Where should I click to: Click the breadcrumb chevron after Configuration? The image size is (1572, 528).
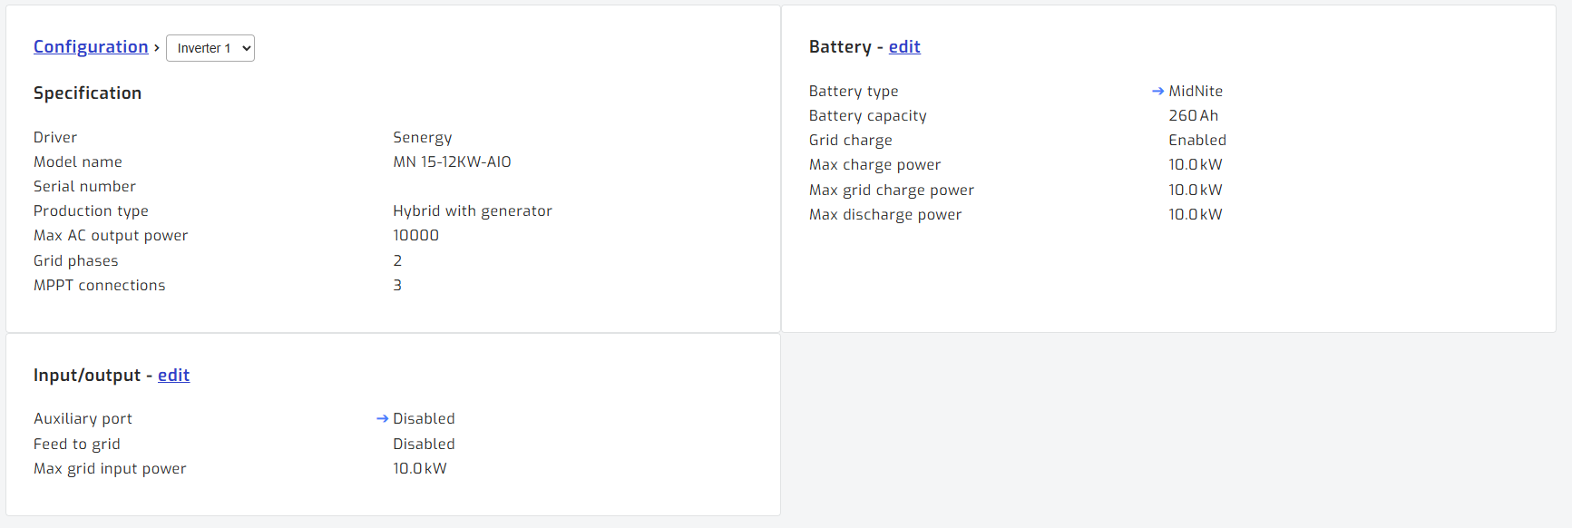click(157, 48)
